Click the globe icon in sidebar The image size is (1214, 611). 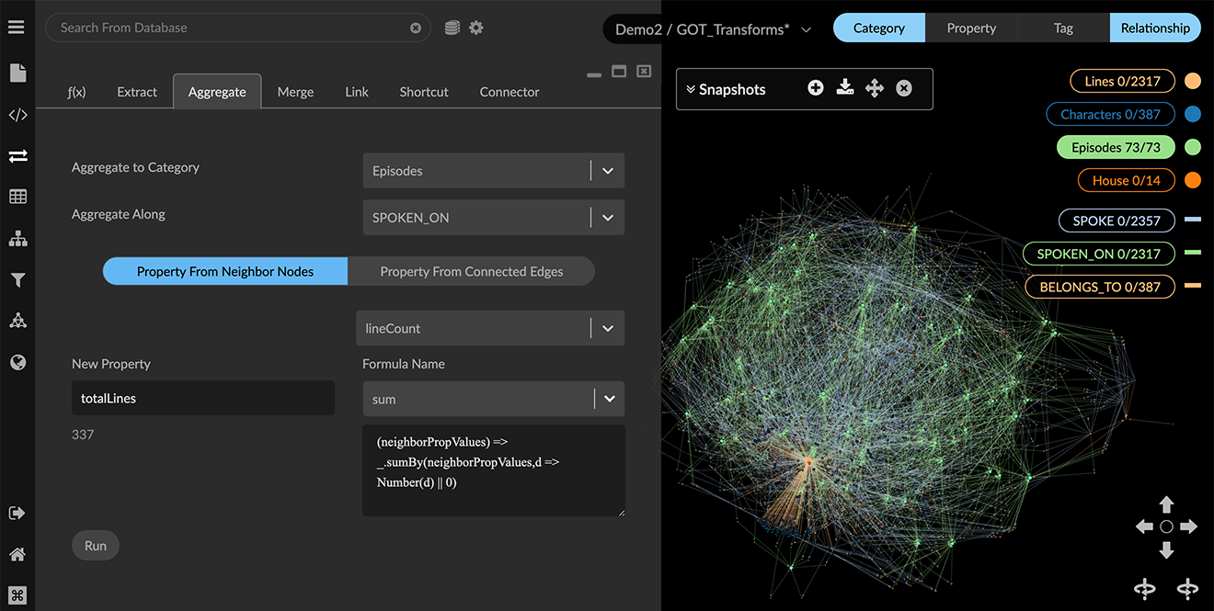pyautogui.click(x=17, y=362)
